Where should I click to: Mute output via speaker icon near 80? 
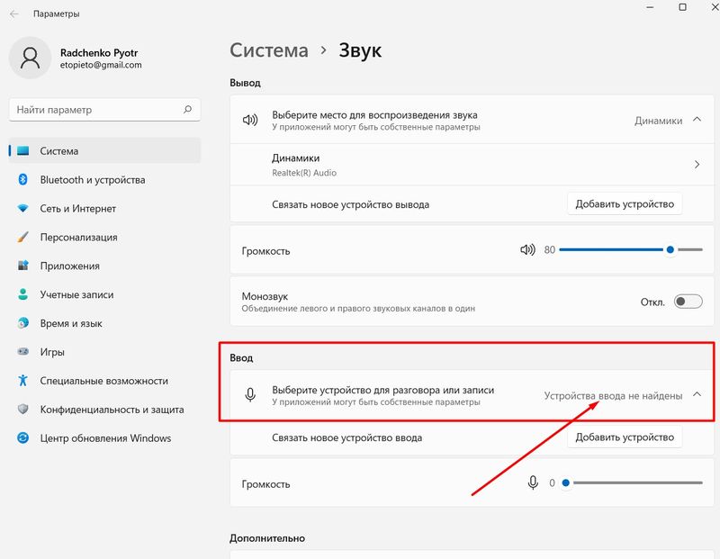coord(527,250)
